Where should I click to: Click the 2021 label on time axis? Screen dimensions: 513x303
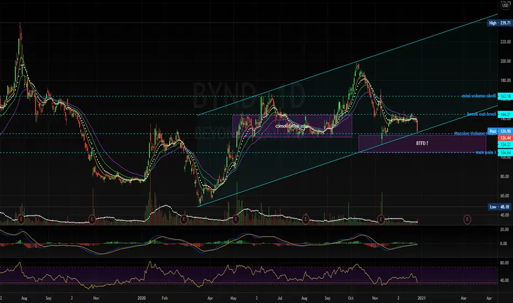[x=422, y=298]
